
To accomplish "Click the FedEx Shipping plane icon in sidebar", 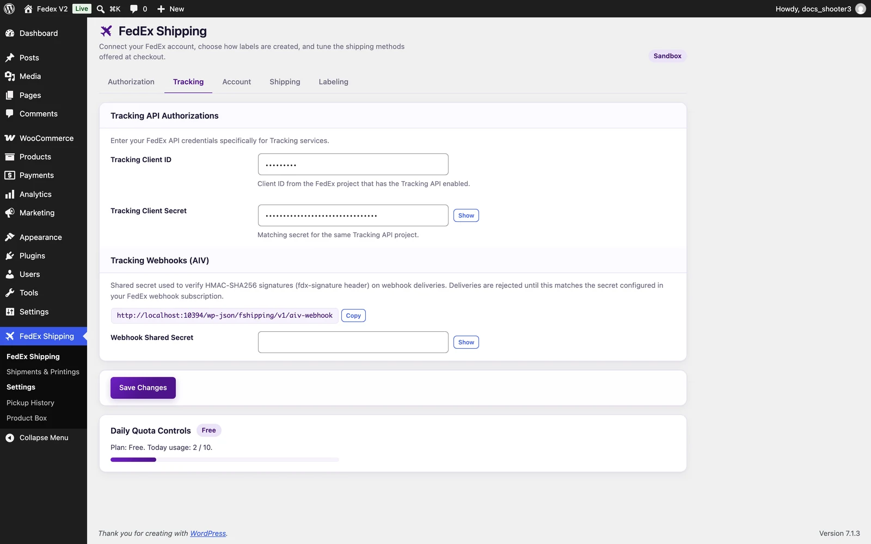I will (x=10, y=336).
